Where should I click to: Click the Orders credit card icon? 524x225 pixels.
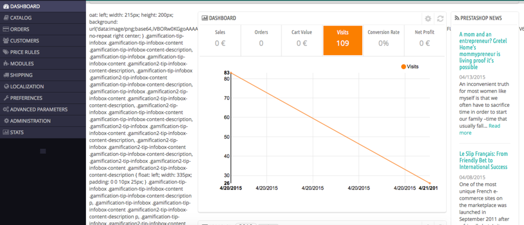(x=6, y=29)
